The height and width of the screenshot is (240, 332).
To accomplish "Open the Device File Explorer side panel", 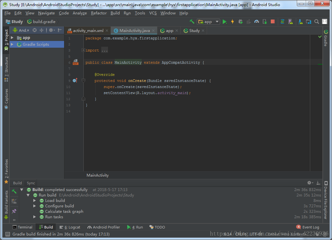I will coord(326,200).
